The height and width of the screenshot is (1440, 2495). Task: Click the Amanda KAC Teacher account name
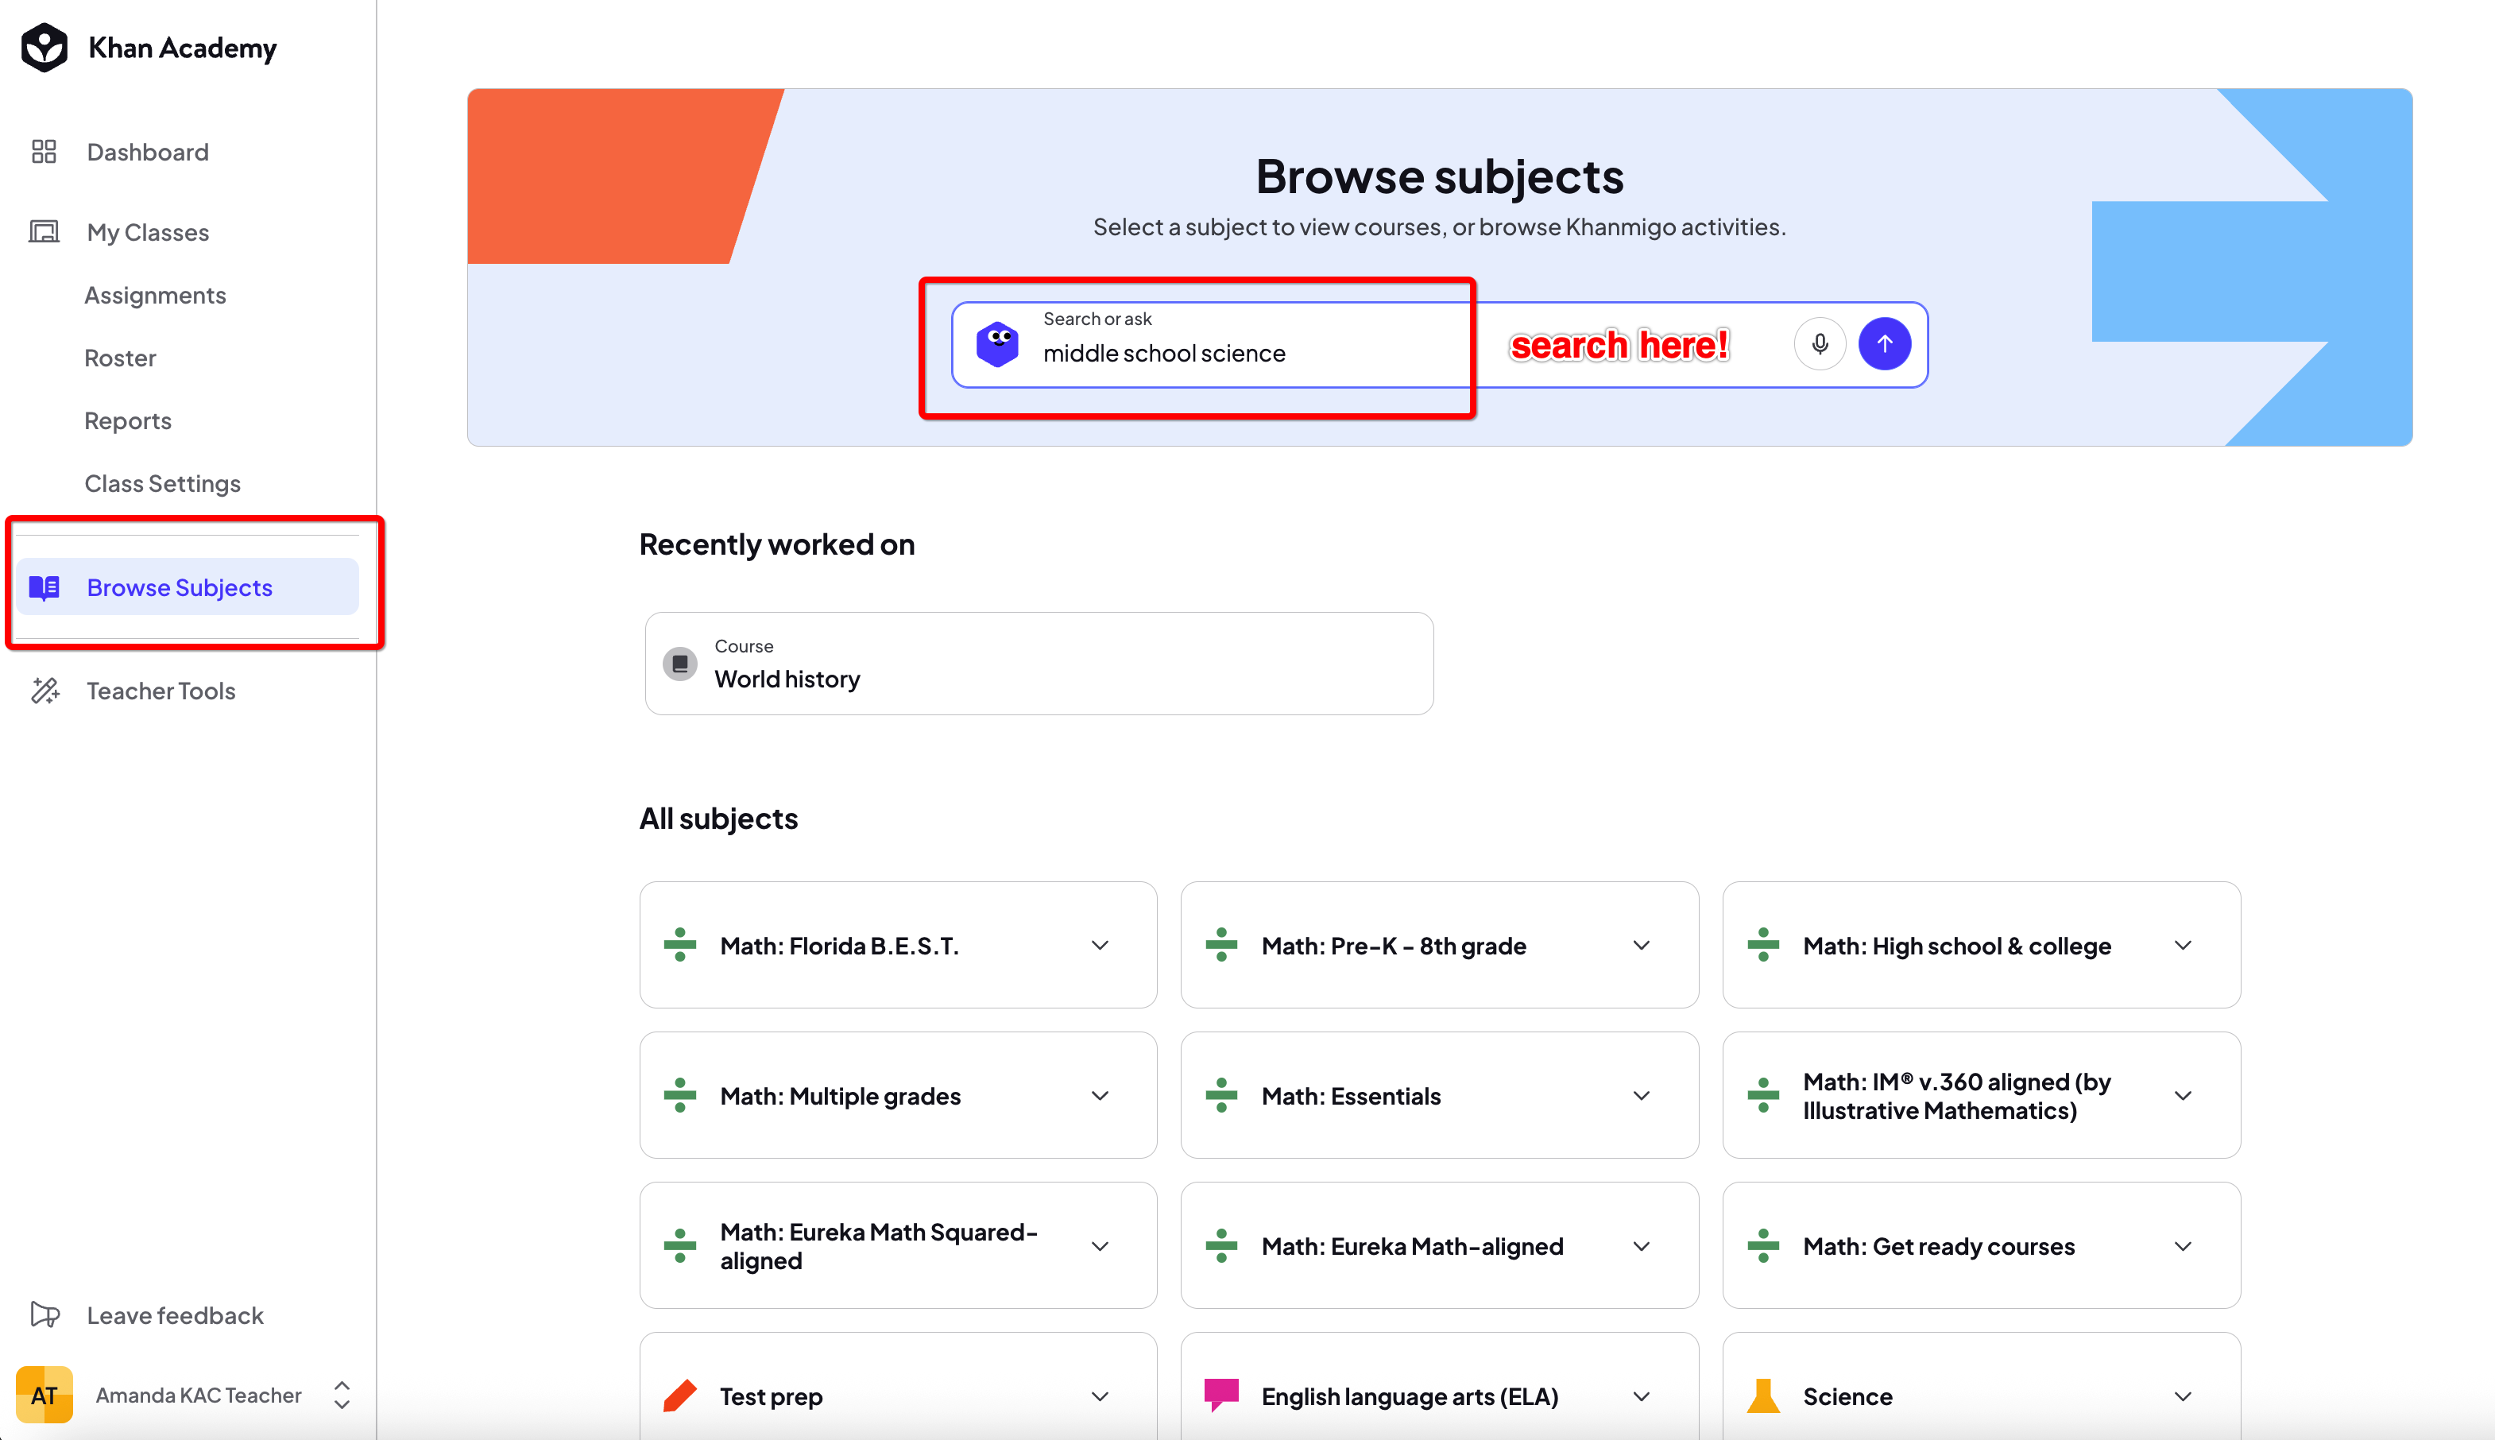[199, 1395]
